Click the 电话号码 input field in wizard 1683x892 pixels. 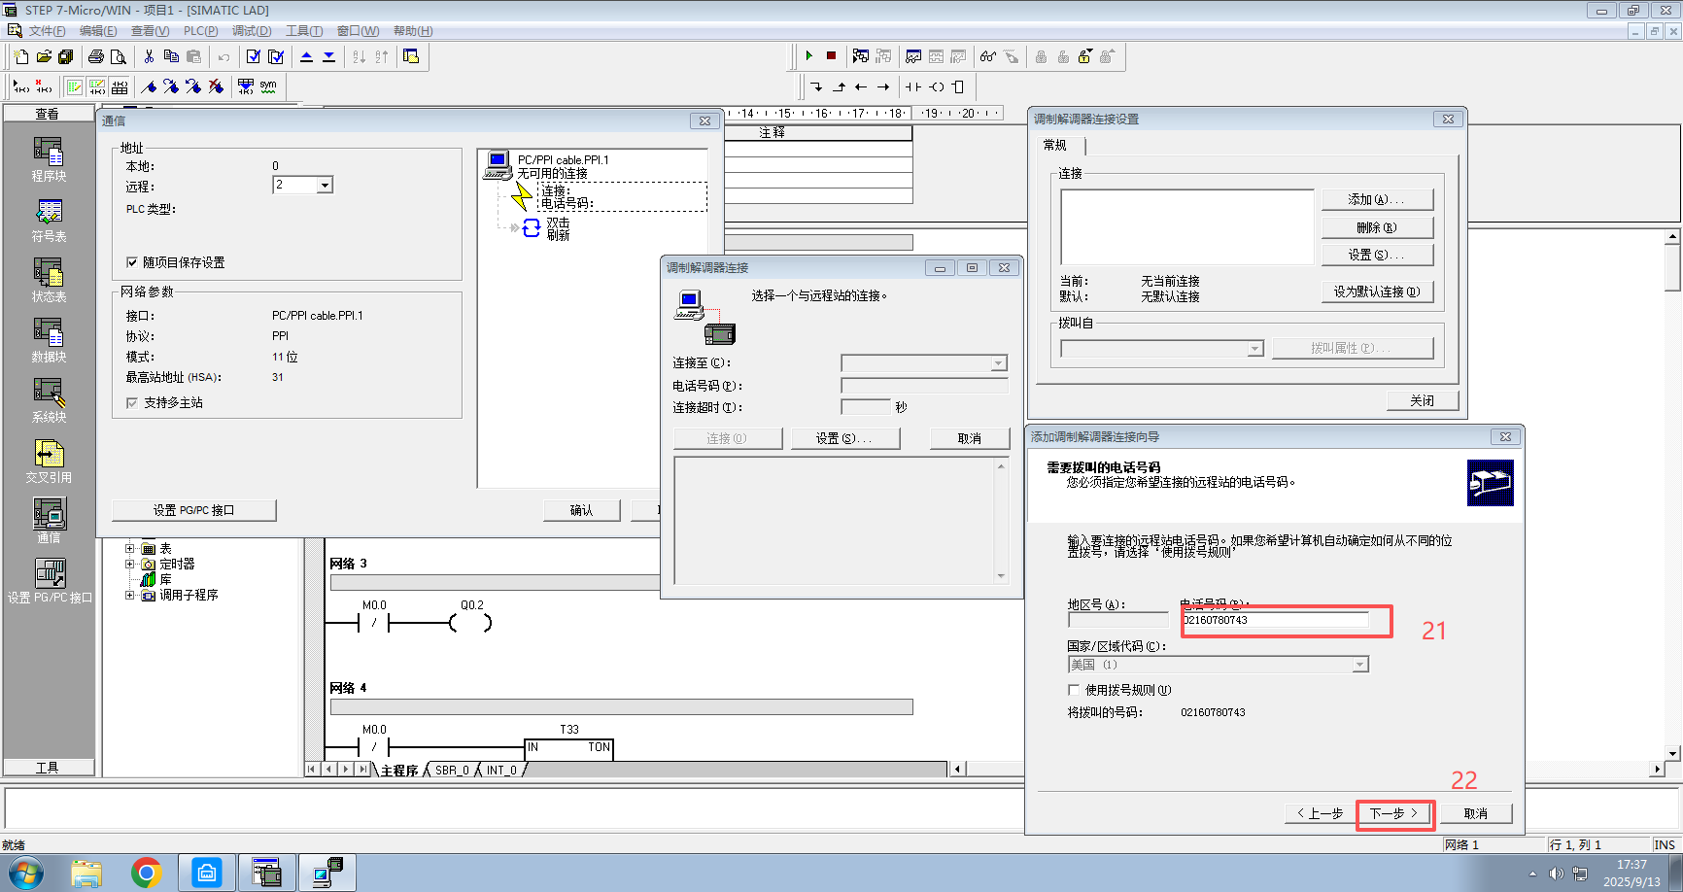[x=1275, y=620]
